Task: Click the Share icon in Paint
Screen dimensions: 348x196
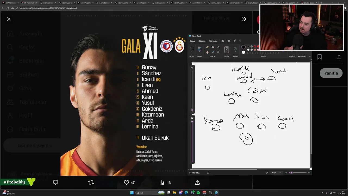Action: [x=229, y=41]
